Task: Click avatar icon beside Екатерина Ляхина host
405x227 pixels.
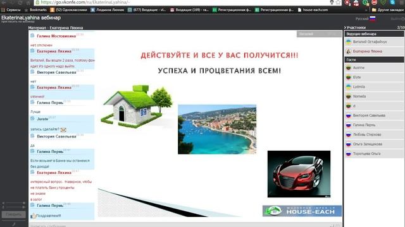Action: [349, 52]
